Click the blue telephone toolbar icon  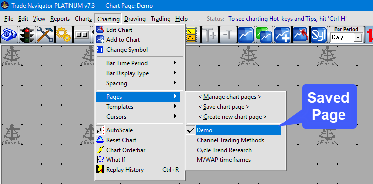[9, 34]
